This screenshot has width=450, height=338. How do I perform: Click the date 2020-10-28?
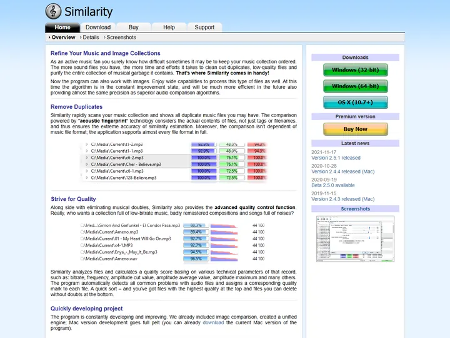[x=324, y=166]
